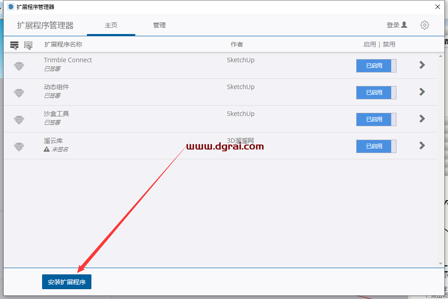Disable the 沙盒工具 extension switch
The width and height of the screenshot is (448, 299).
[376, 120]
